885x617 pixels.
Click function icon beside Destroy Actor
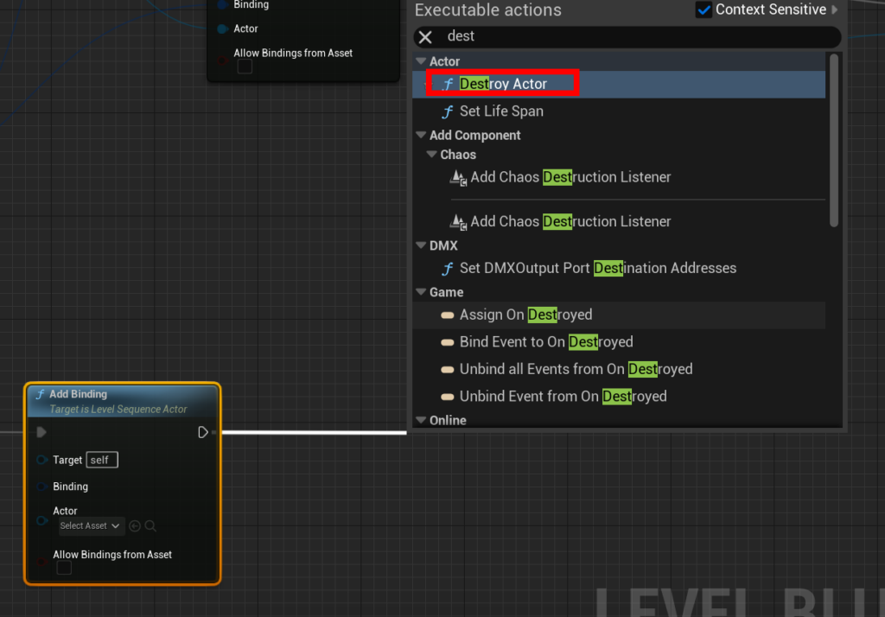[448, 84]
